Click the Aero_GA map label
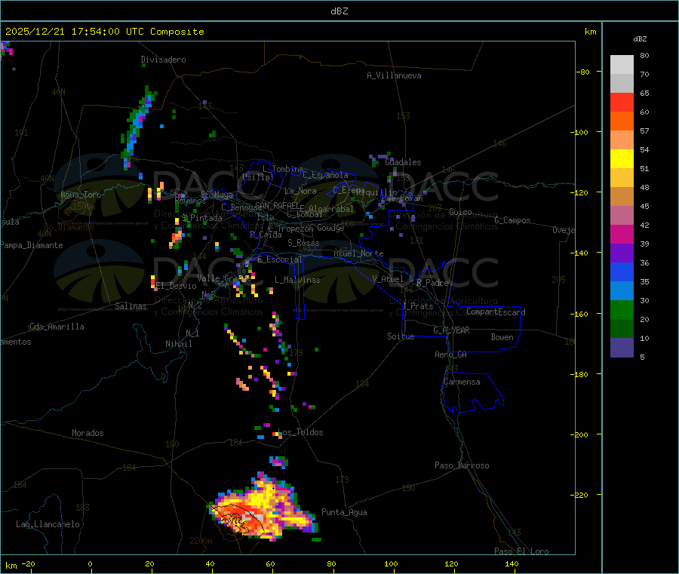 [451, 355]
